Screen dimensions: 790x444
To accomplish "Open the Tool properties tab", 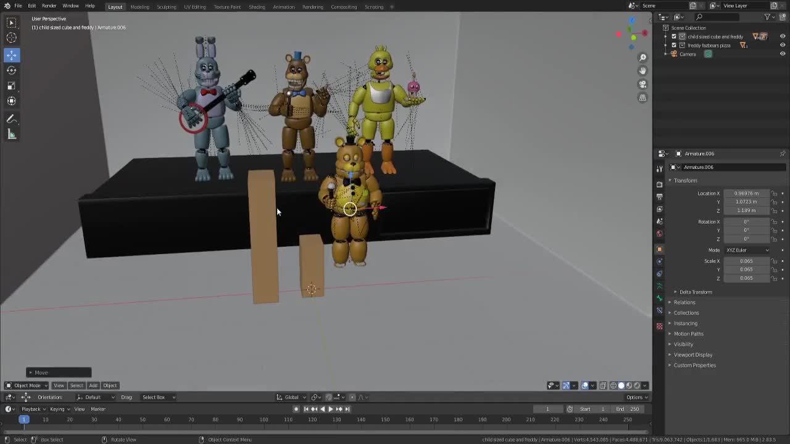I will 659,168.
